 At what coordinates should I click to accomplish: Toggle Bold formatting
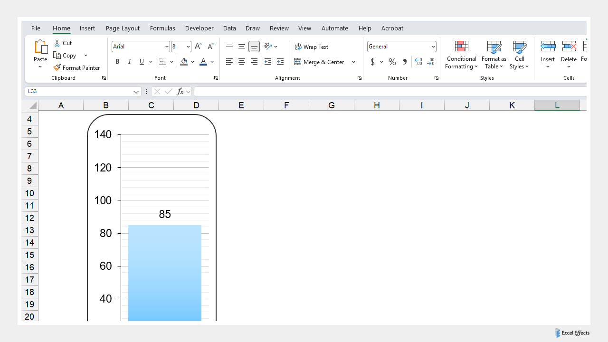click(x=117, y=62)
